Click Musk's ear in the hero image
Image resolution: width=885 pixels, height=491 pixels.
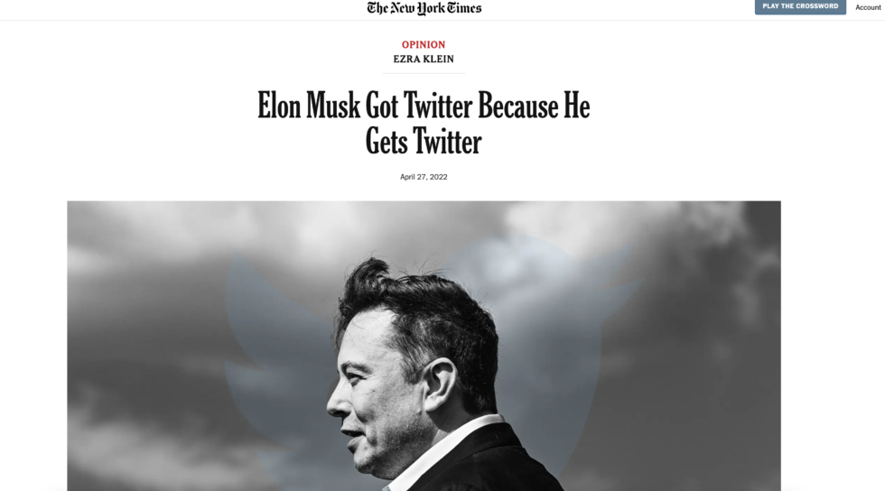coord(440,381)
